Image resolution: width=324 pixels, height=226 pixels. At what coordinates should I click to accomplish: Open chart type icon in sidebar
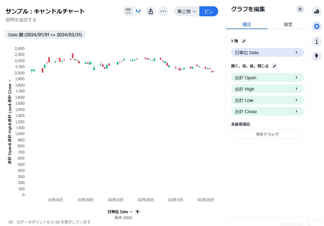(x=316, y=12)
